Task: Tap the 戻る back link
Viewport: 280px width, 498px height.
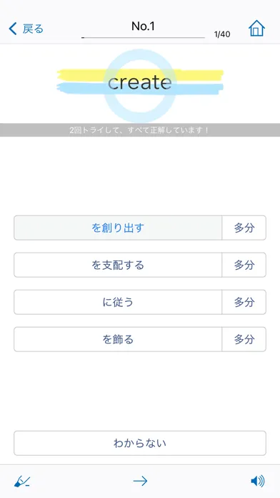Action: point(33,29)
